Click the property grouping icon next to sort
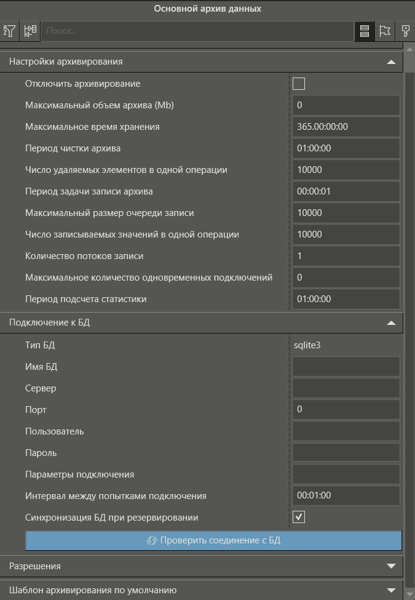The width and height of the screenshot is (415, 600). click(x=30, y=31)
